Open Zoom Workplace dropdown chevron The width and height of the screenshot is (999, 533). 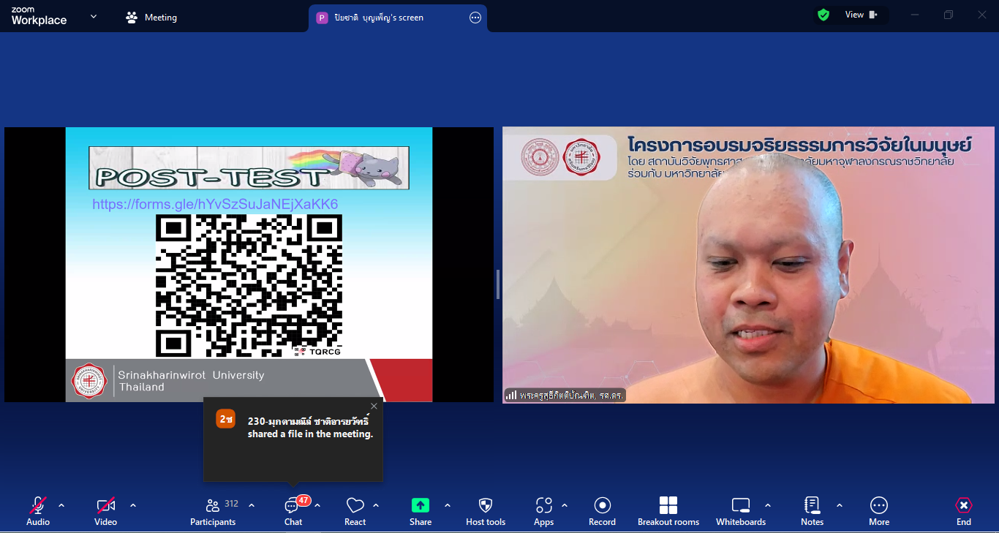click(x=94, y=17)
